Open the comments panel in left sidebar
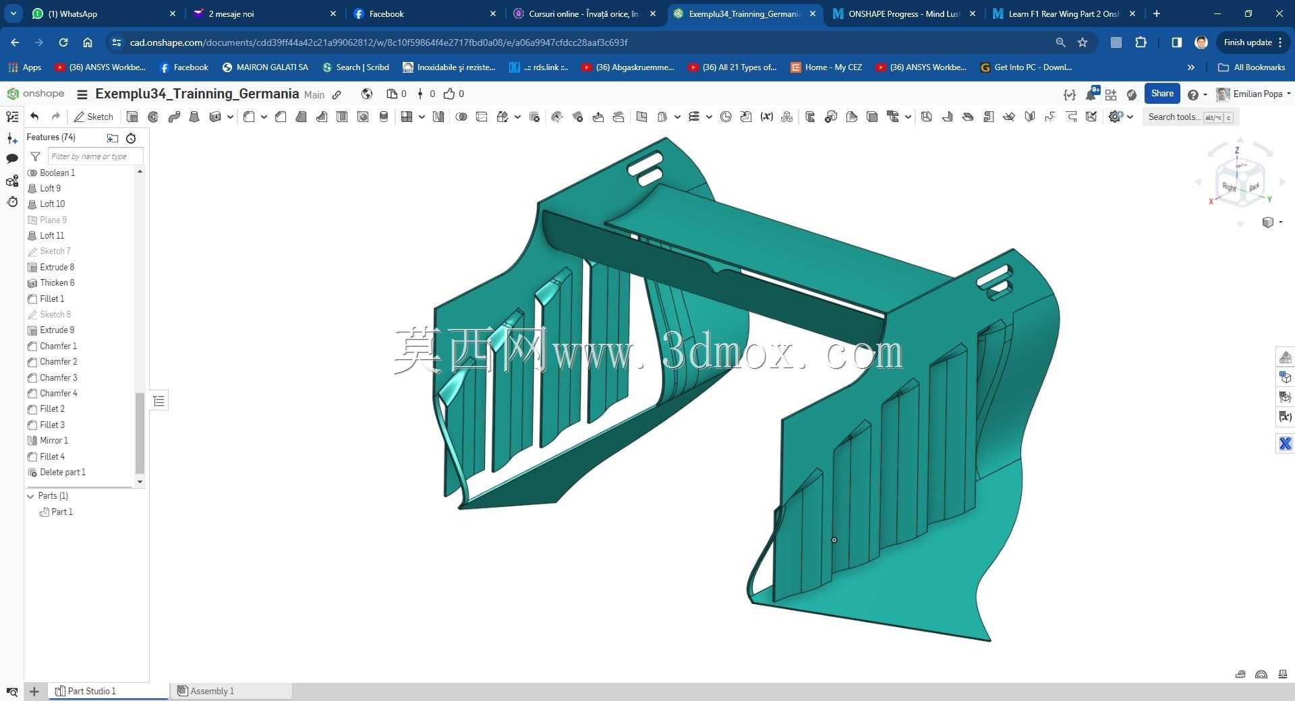The image size is (1295, 701). tap(12, 159)
